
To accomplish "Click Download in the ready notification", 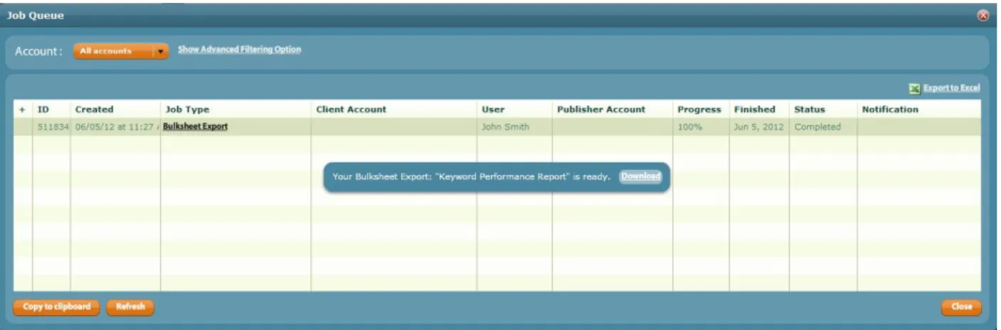I will 641,176.
